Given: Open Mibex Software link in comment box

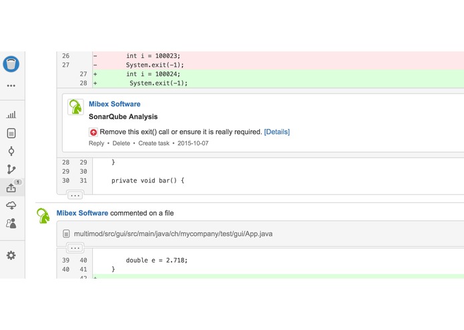Looking at the screenshot, I should pos(115,104).
